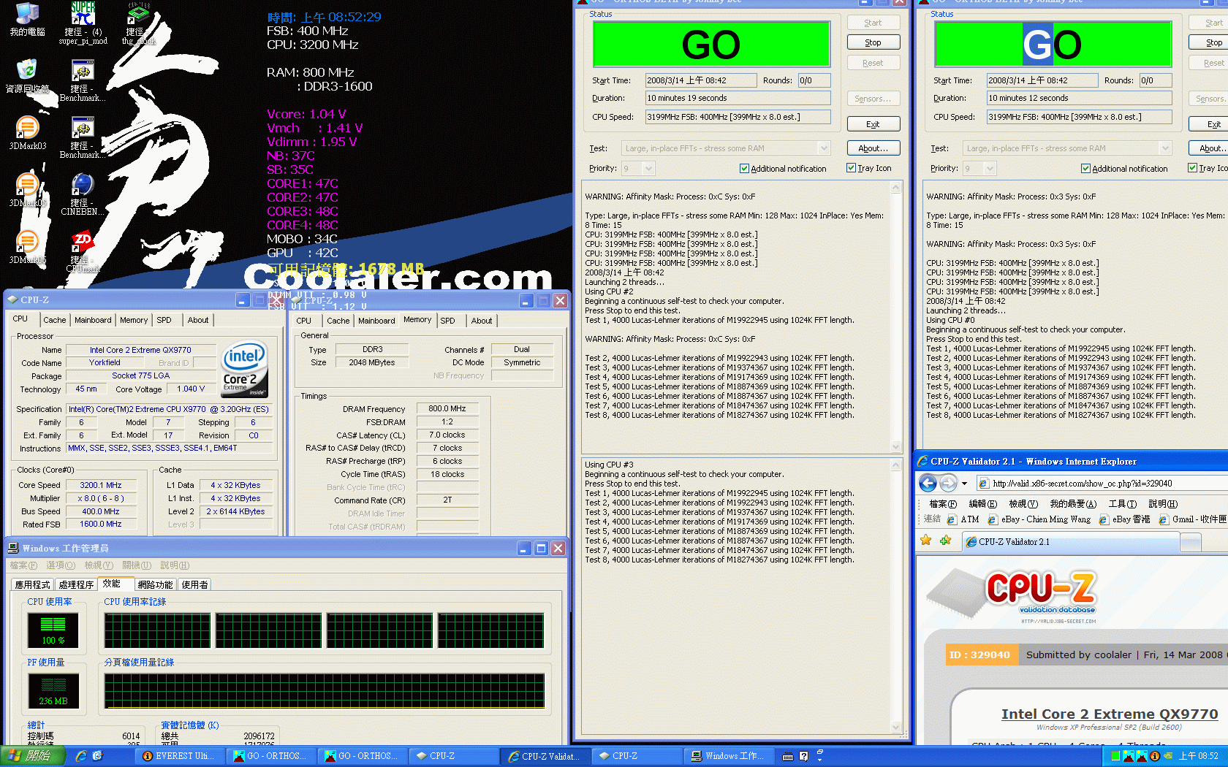
Task: Click Stop button in left ORTHOS window
Action: click(x=873, y=42)
